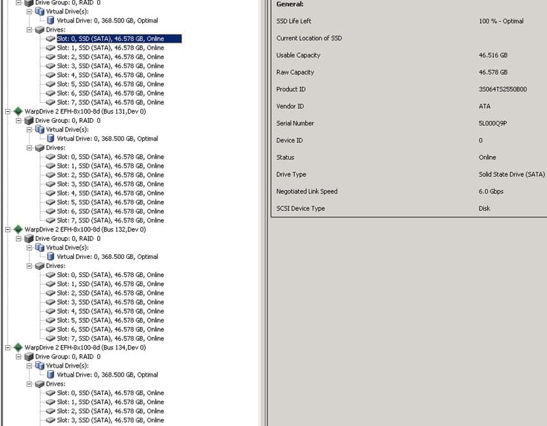Click the Drive Group icon under Bus 132

pyautogui.click(x=29, y=238)
